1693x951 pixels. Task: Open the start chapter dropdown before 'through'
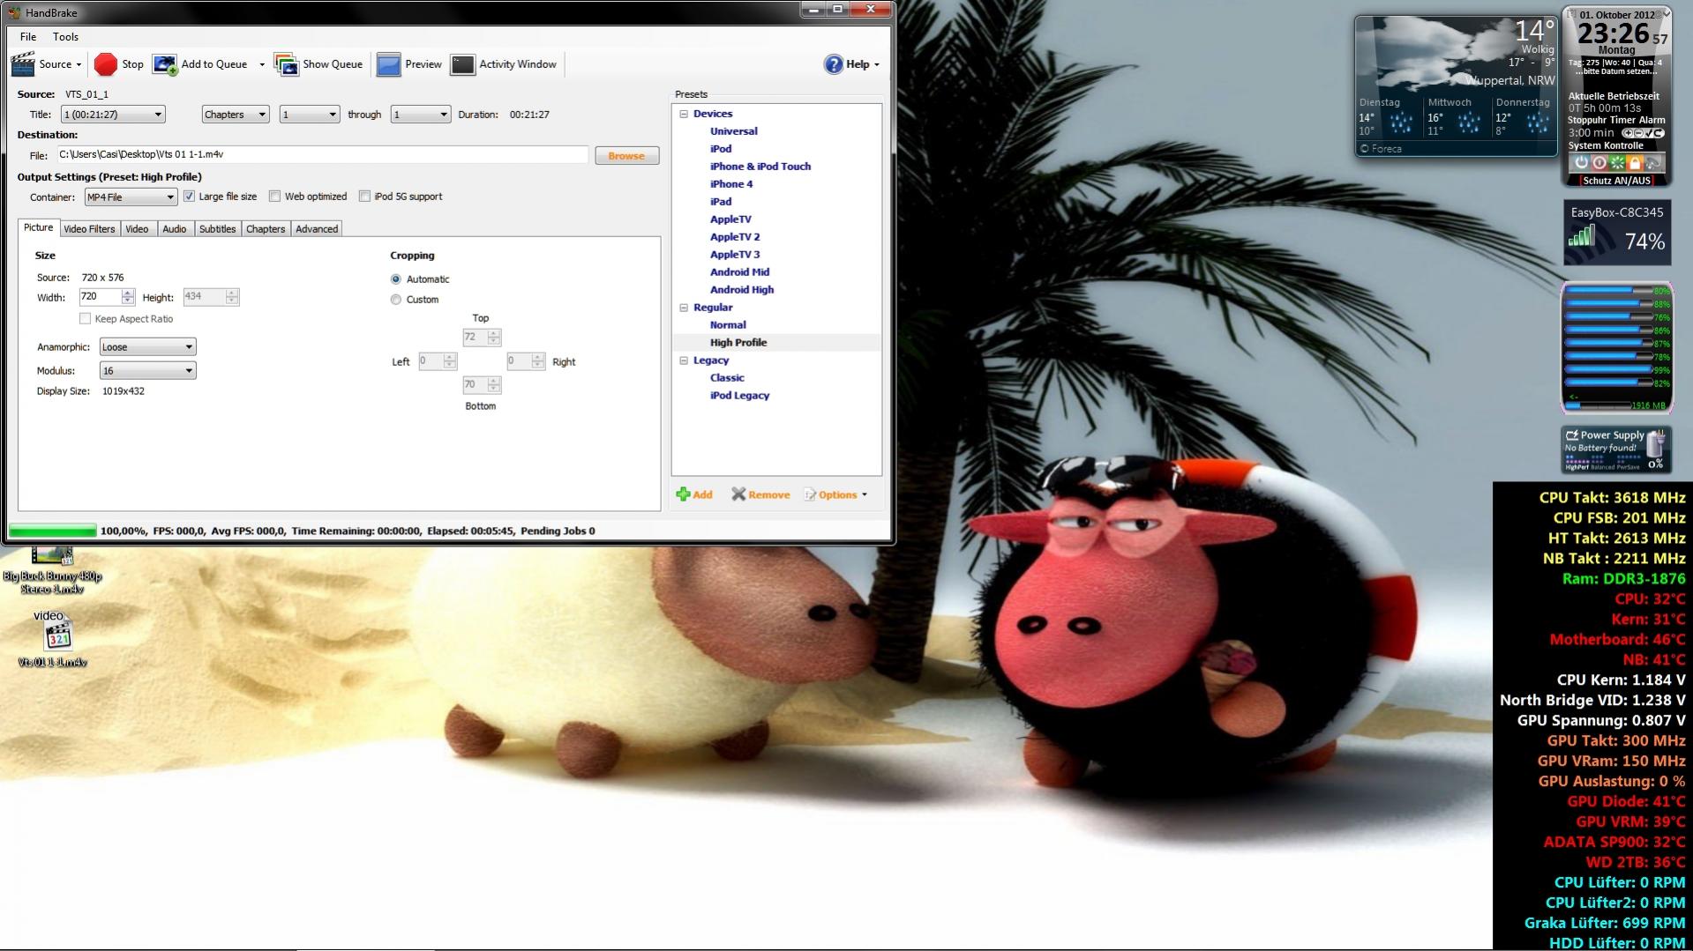(309, 115)
